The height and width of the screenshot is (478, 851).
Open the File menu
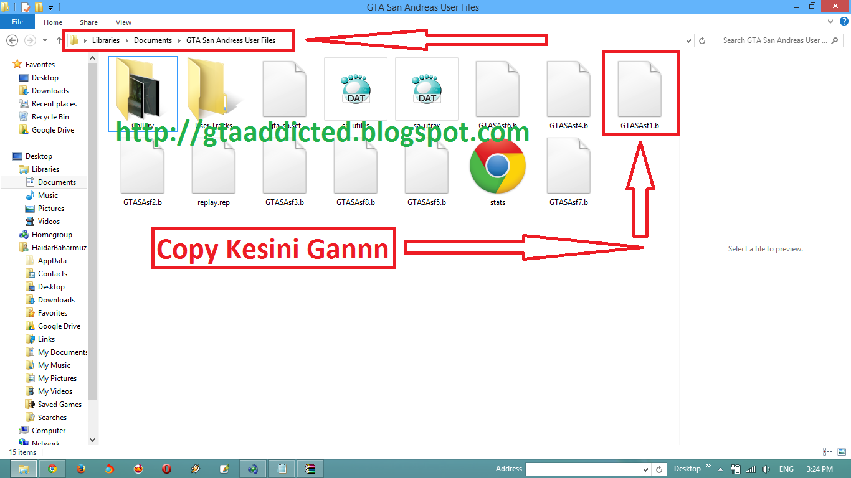pyautogui.click(x=17, y=22)
